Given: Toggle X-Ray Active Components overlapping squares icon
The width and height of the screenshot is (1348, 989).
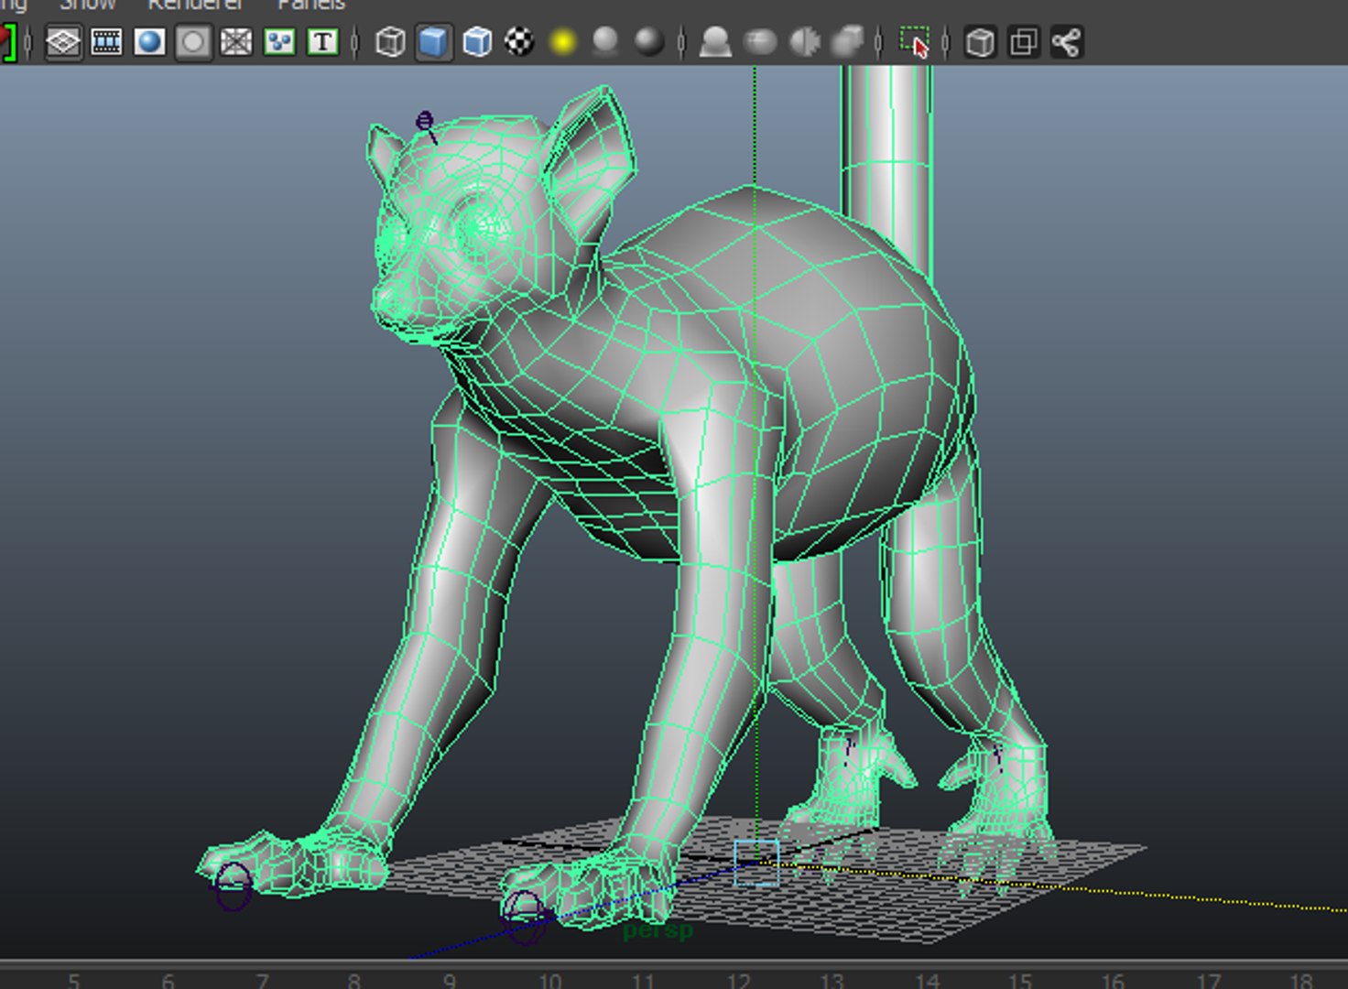Looking at the screenshot, I should (1023, 42).
